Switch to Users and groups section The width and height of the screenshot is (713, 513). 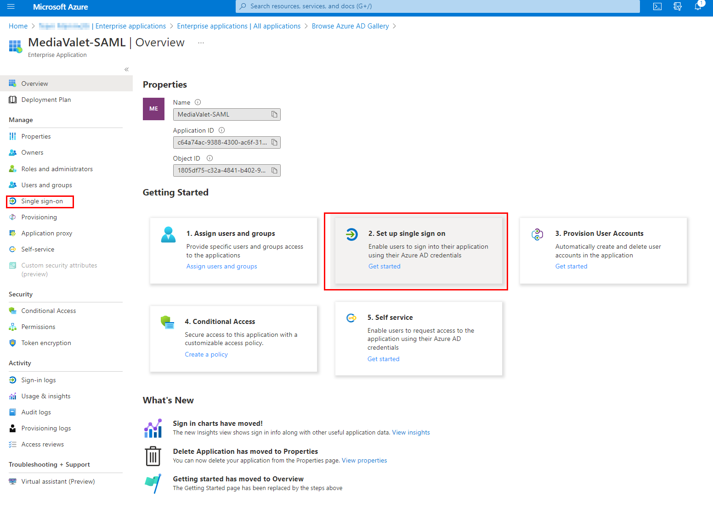pyautogui.click(x=46, y=184)
